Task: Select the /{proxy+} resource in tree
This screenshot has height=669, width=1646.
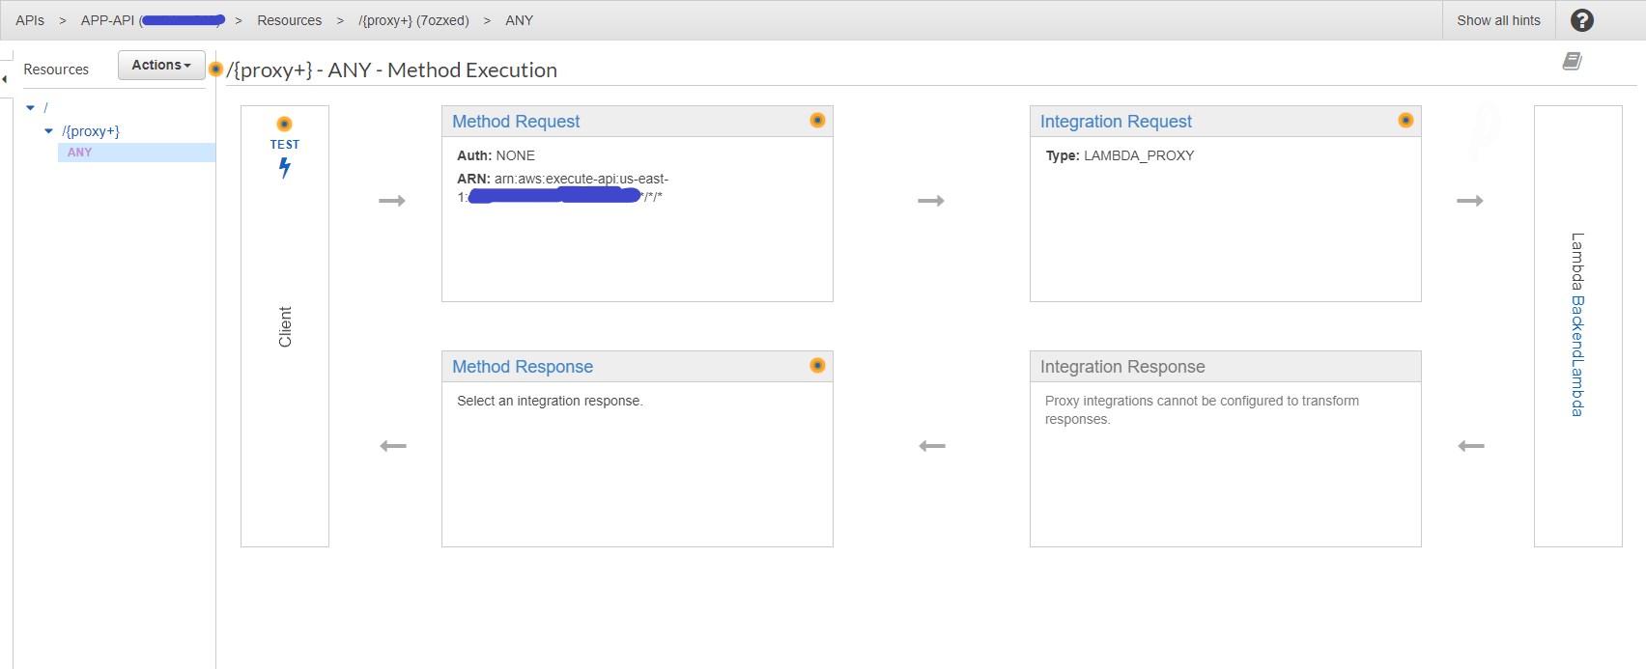Action: pyautogui.click(x=91, y=131)
